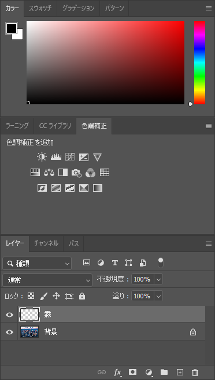Open the 通常 blend mode dropdown
215x380 pixels.
coord(47,280)
